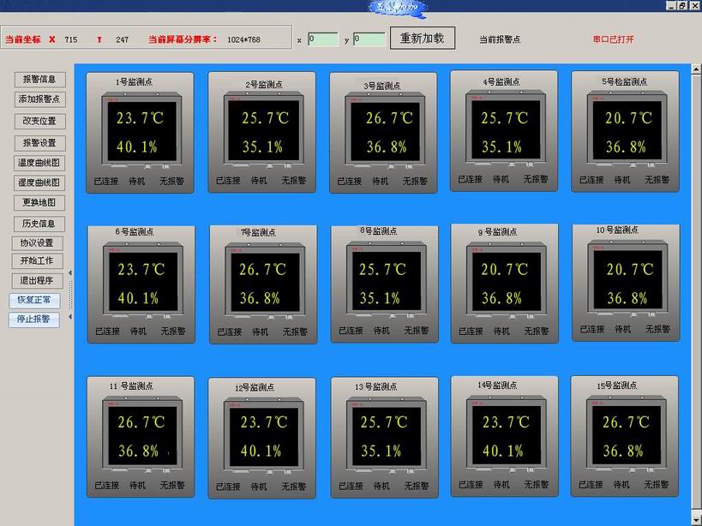The image size is (702, 526).
Task: Click the 串口已打开 status text
Action: (614, 39)
